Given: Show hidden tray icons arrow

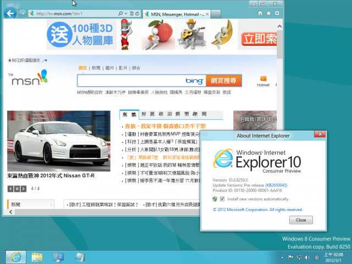Looking at the screenshot, I should tap(282, 257).
